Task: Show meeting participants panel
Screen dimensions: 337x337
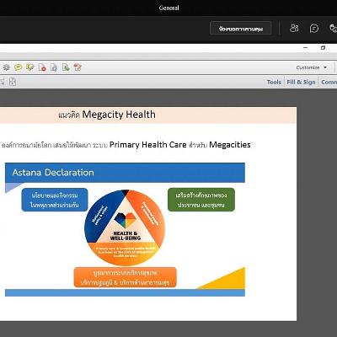Action: [x=294, y=29]
